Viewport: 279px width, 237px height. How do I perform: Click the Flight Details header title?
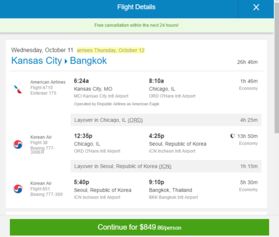[136, 7]
